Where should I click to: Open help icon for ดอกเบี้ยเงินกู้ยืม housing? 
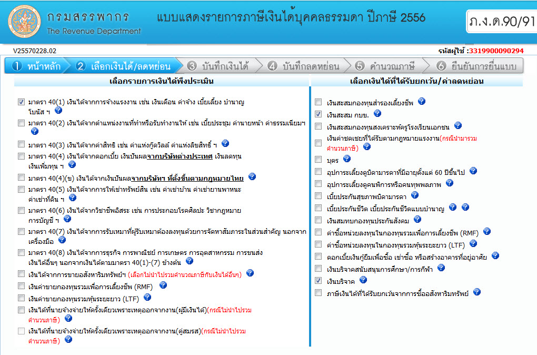pyautogui.click(x=495, y=255)
